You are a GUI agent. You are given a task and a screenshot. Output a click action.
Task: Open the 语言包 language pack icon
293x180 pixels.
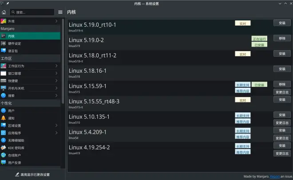pyautogui.click(x=4, y=51)
